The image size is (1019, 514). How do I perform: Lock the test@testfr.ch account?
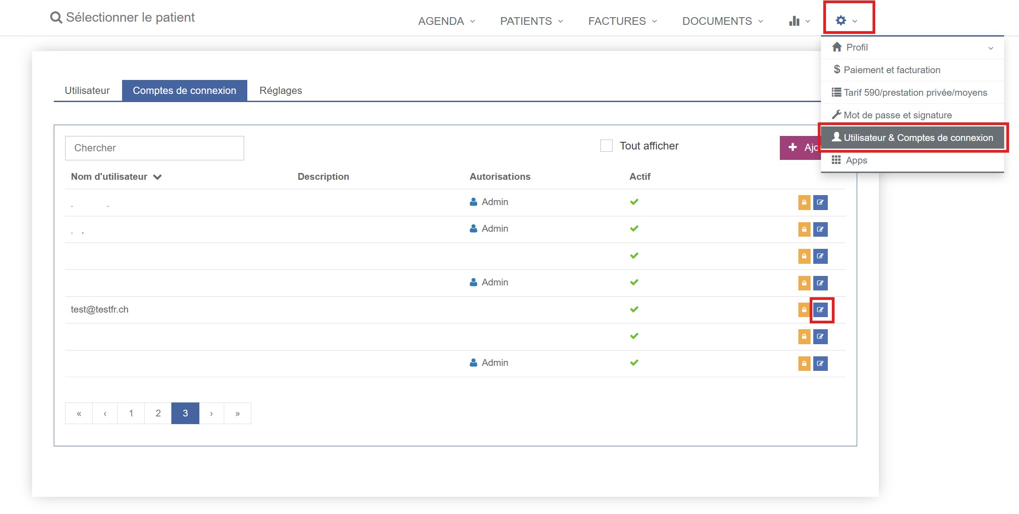(x=804, y=310)
